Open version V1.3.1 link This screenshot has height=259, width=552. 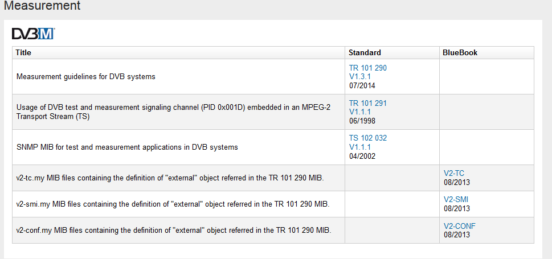pos(360,77)
